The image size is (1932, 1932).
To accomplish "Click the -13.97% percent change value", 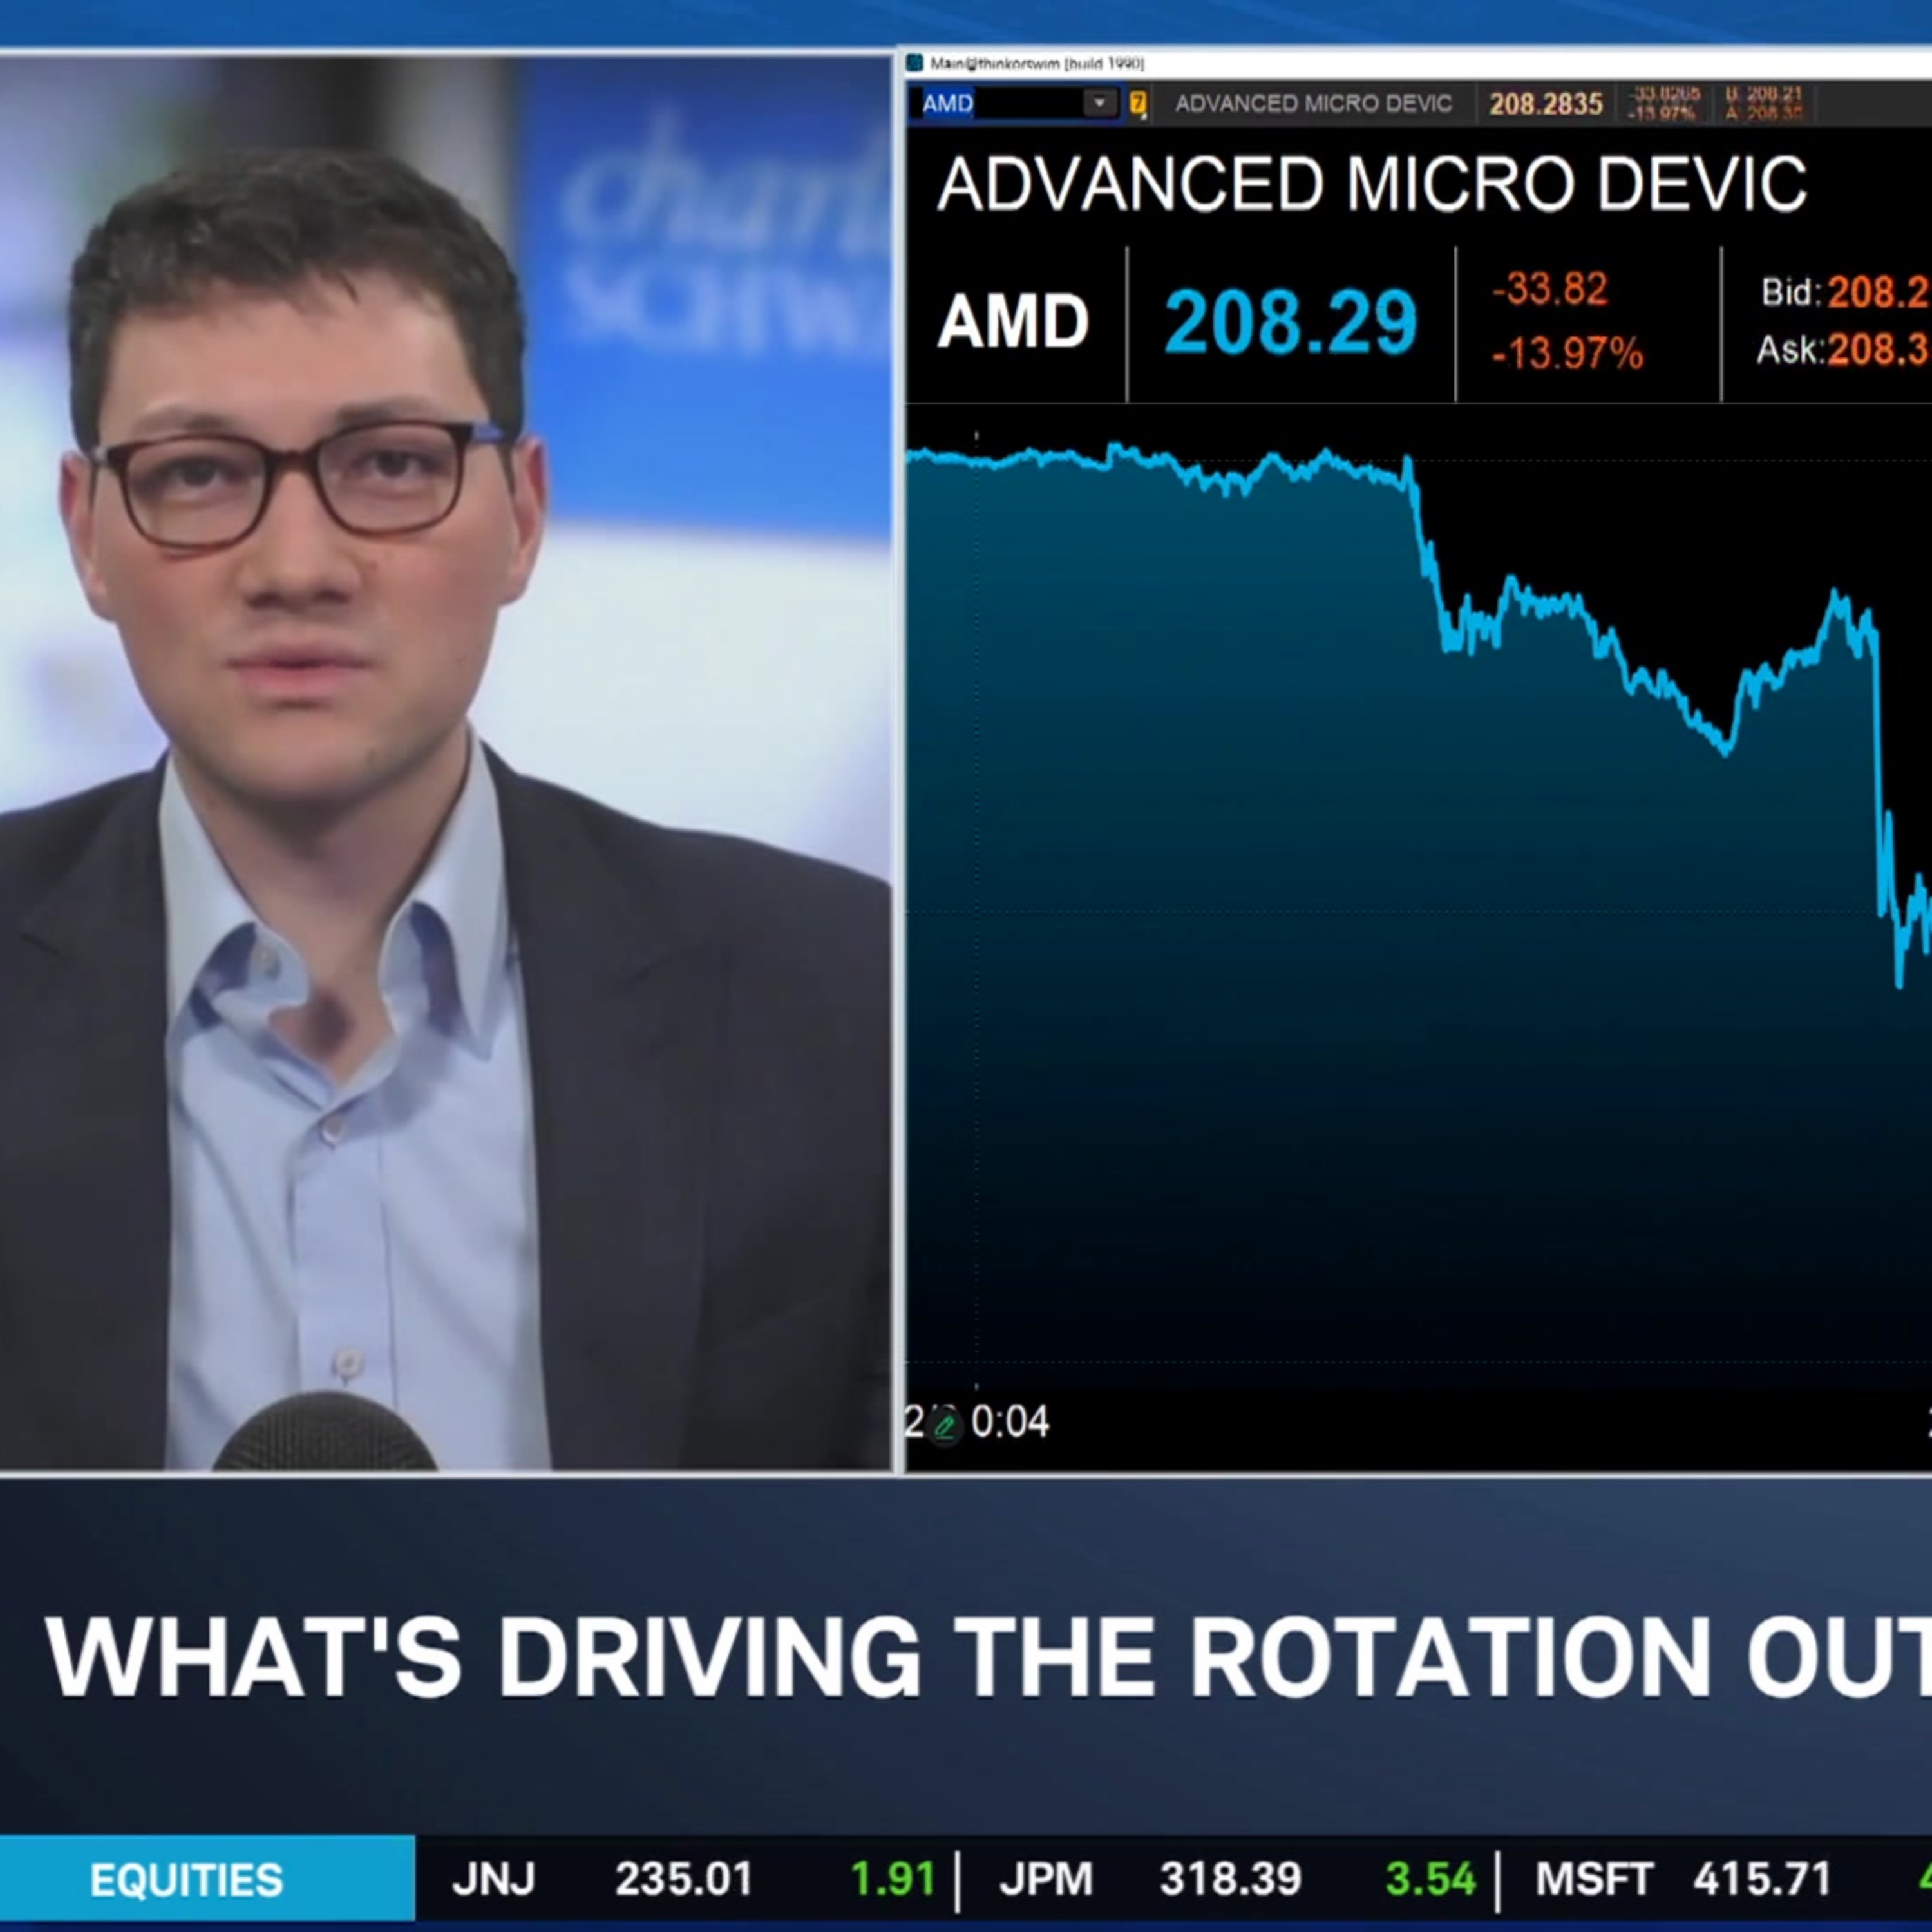I will (1567, 353).
